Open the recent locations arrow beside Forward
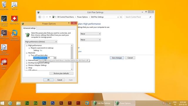The image size is (188, 106). pyautogui.click(x=47, y=17)
